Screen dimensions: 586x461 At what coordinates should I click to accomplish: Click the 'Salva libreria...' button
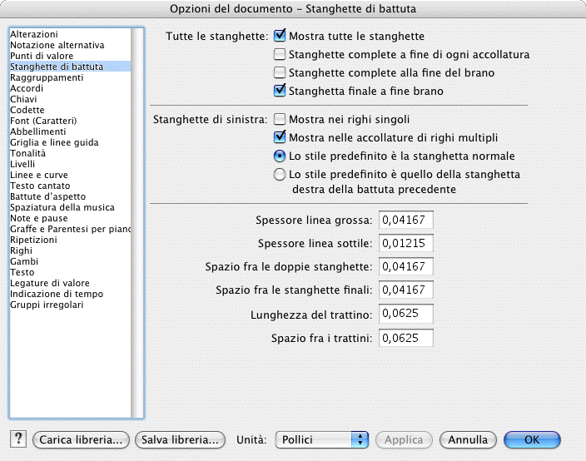tap(181, 439)
